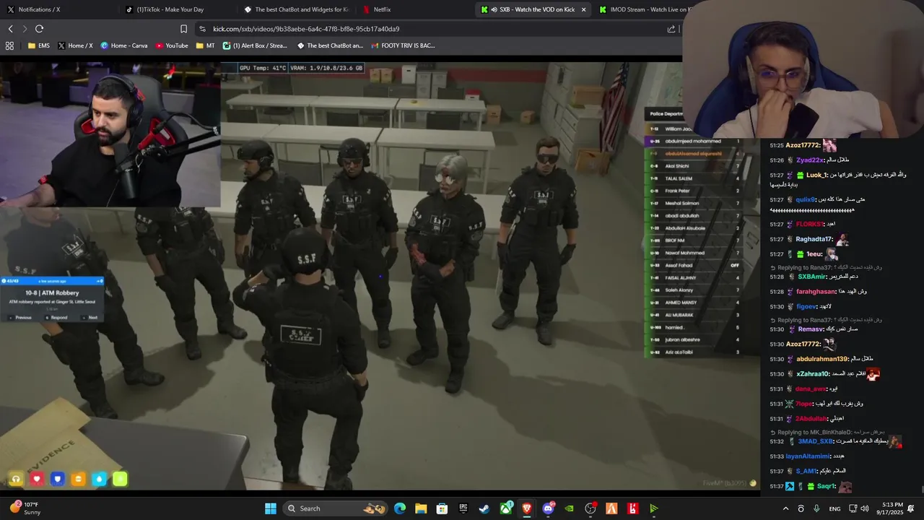Open the apps grid icon in bookmarks bar
This screenshot has height=520, width=924.
pyautogui.click(x=9, y=45)
